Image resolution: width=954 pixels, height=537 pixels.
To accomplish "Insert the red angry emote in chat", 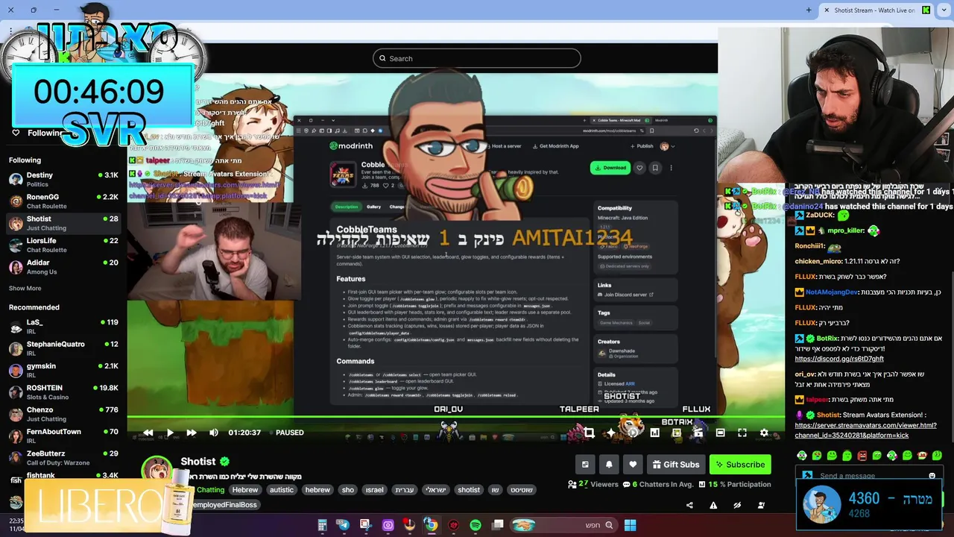I will 862,456.
